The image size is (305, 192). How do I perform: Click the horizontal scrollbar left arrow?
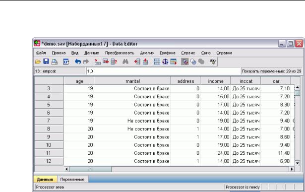(x=66, y=169)
